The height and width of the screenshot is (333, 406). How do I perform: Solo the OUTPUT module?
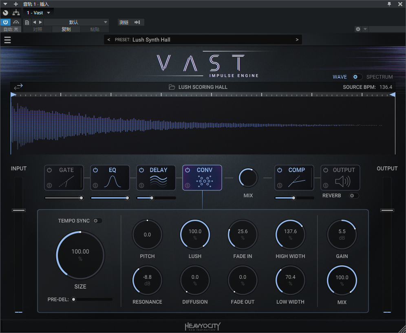(326, 185)
